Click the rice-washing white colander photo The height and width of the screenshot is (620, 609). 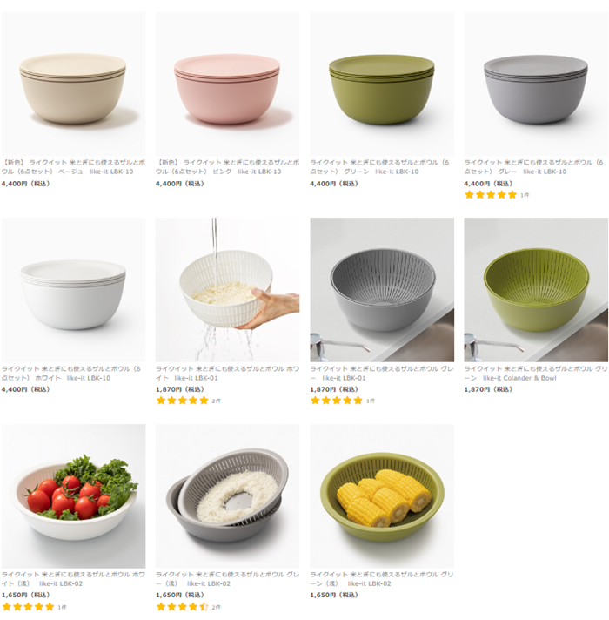(227, 290)
